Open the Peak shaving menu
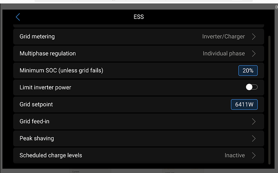This screenshot has width=278, height=173. point(139,138)
